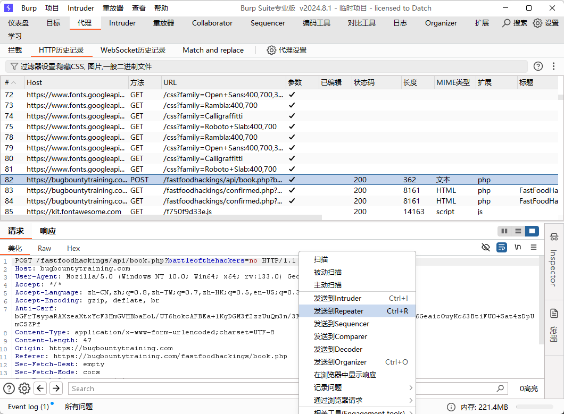Viewport: 564px width, 414px height.
Task: Click the filter funnel icon
Action: [x=14, y=66]
